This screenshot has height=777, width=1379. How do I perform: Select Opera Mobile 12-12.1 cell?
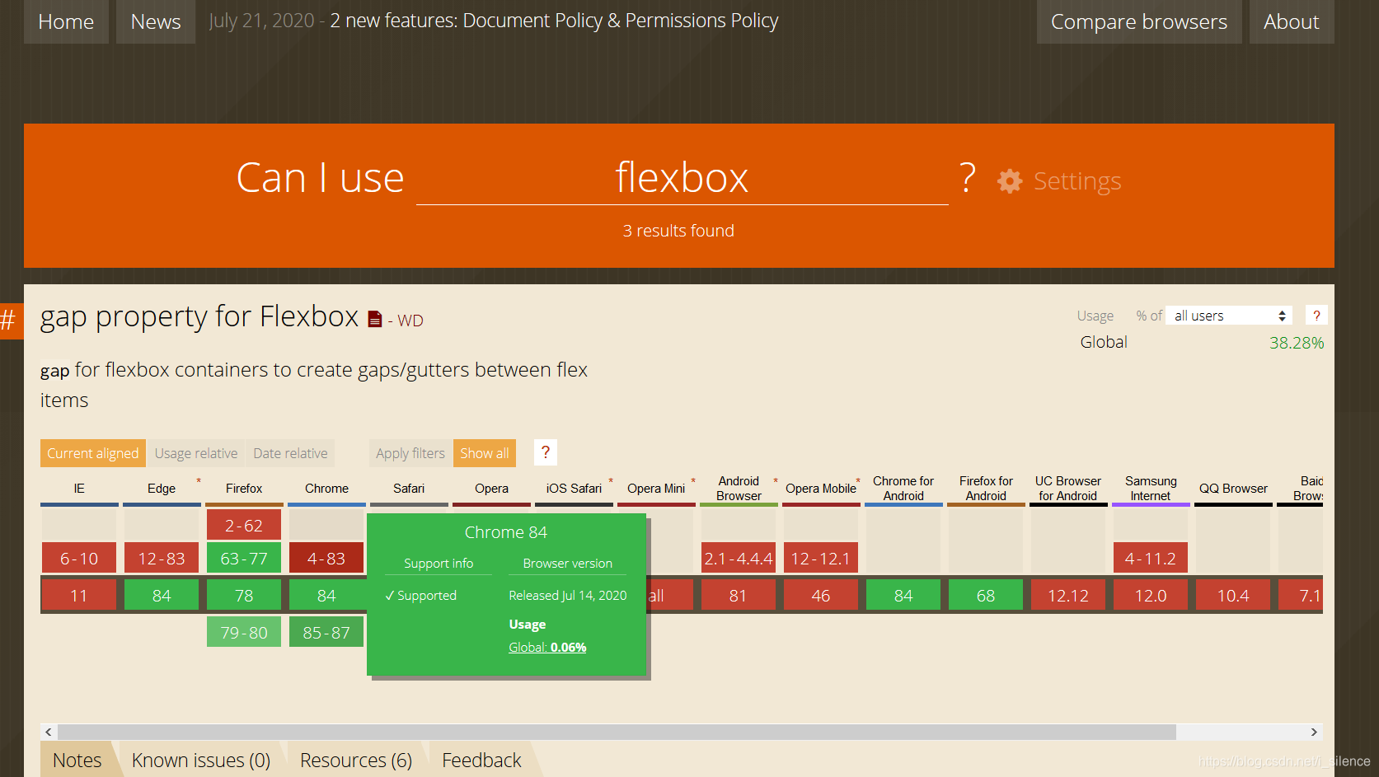pos(821,558)
